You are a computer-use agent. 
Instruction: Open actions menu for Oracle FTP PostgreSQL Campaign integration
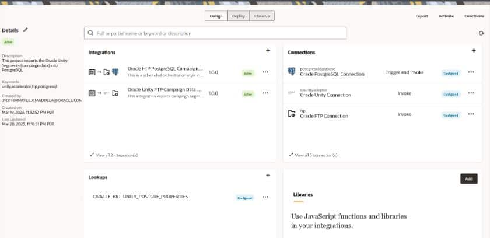265,72
